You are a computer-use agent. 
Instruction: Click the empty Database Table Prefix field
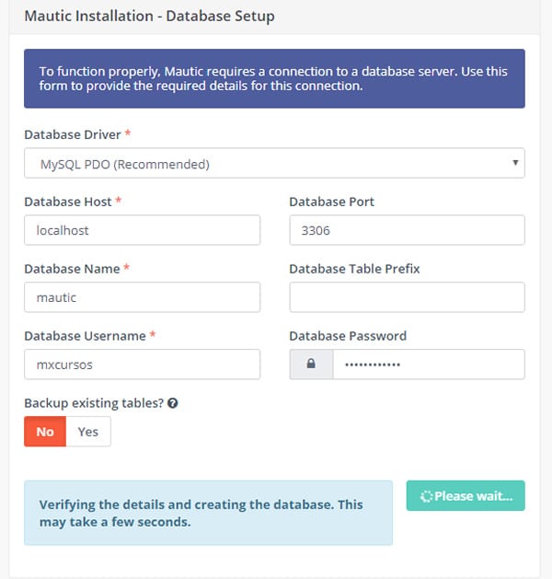[x=407, y=297]
